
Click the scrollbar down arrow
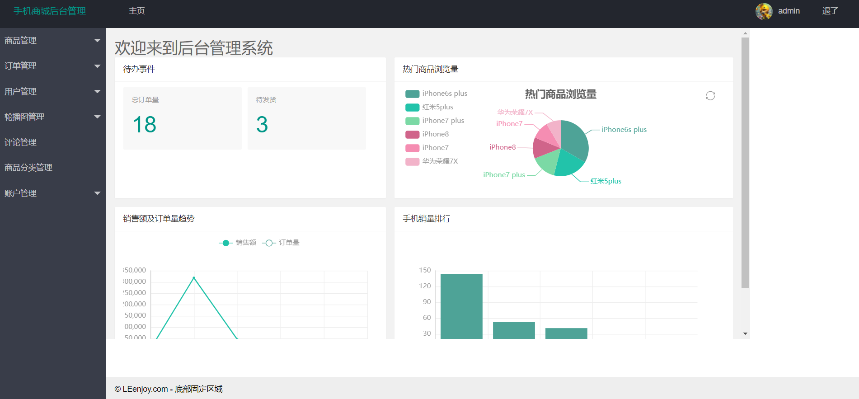[745, 333]
